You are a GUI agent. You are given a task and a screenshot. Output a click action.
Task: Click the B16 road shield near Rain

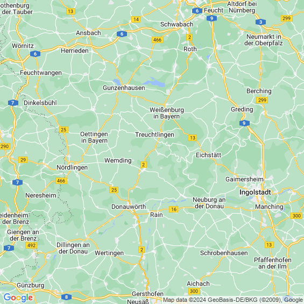[x=173, y=209]
